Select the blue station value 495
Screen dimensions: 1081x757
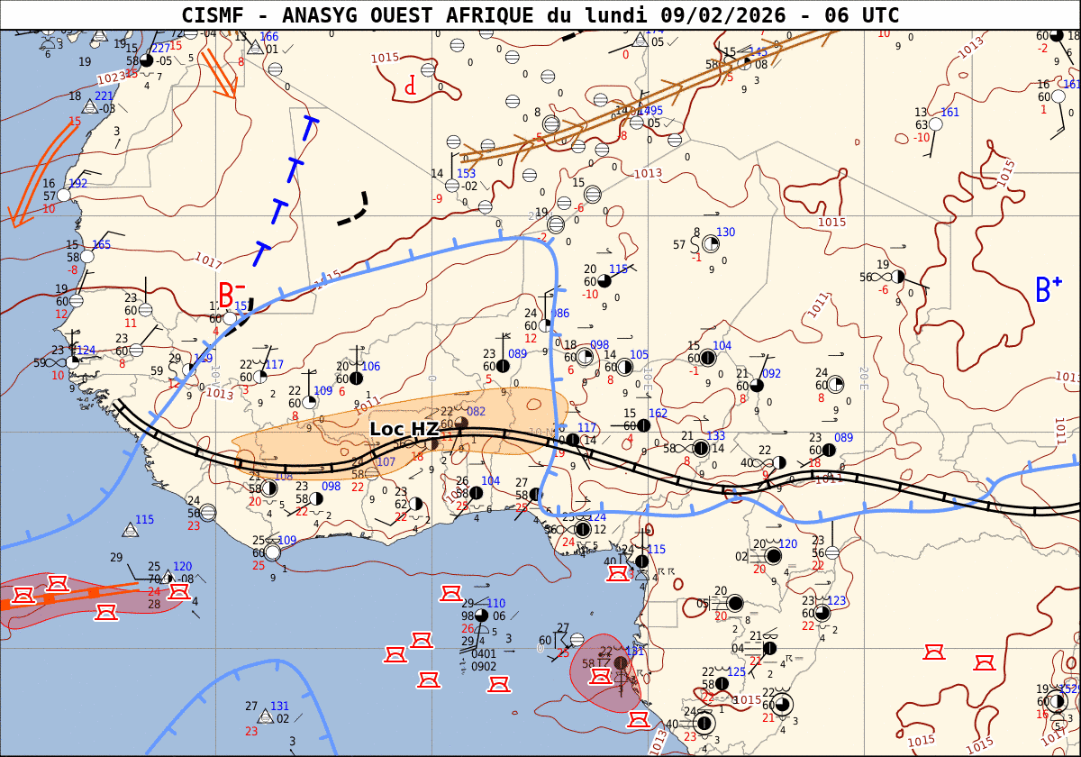pyautogui.click(x=652, y=111)
